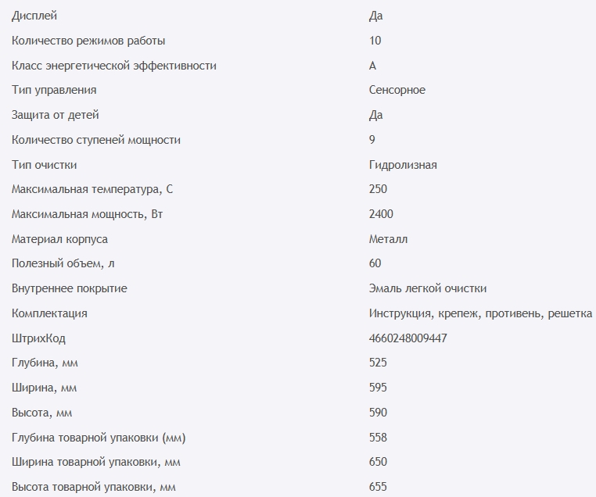Click the package height value 655

[378, 488]
